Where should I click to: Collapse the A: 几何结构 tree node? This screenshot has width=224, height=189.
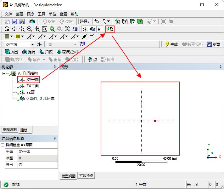(4, 73)
